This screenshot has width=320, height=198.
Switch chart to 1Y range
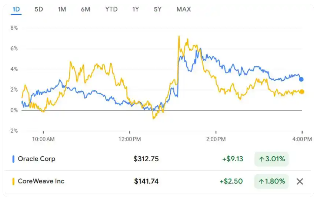click(136, 9)
